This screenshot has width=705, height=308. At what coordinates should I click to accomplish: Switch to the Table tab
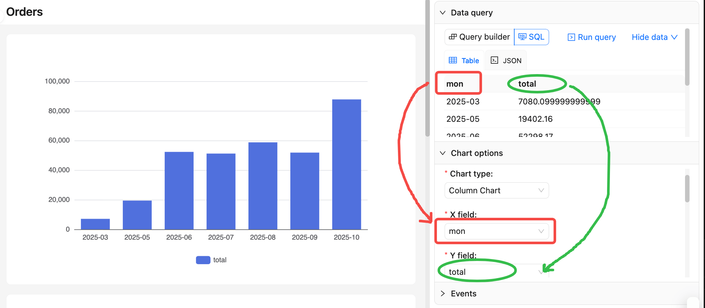click(464, 61)
